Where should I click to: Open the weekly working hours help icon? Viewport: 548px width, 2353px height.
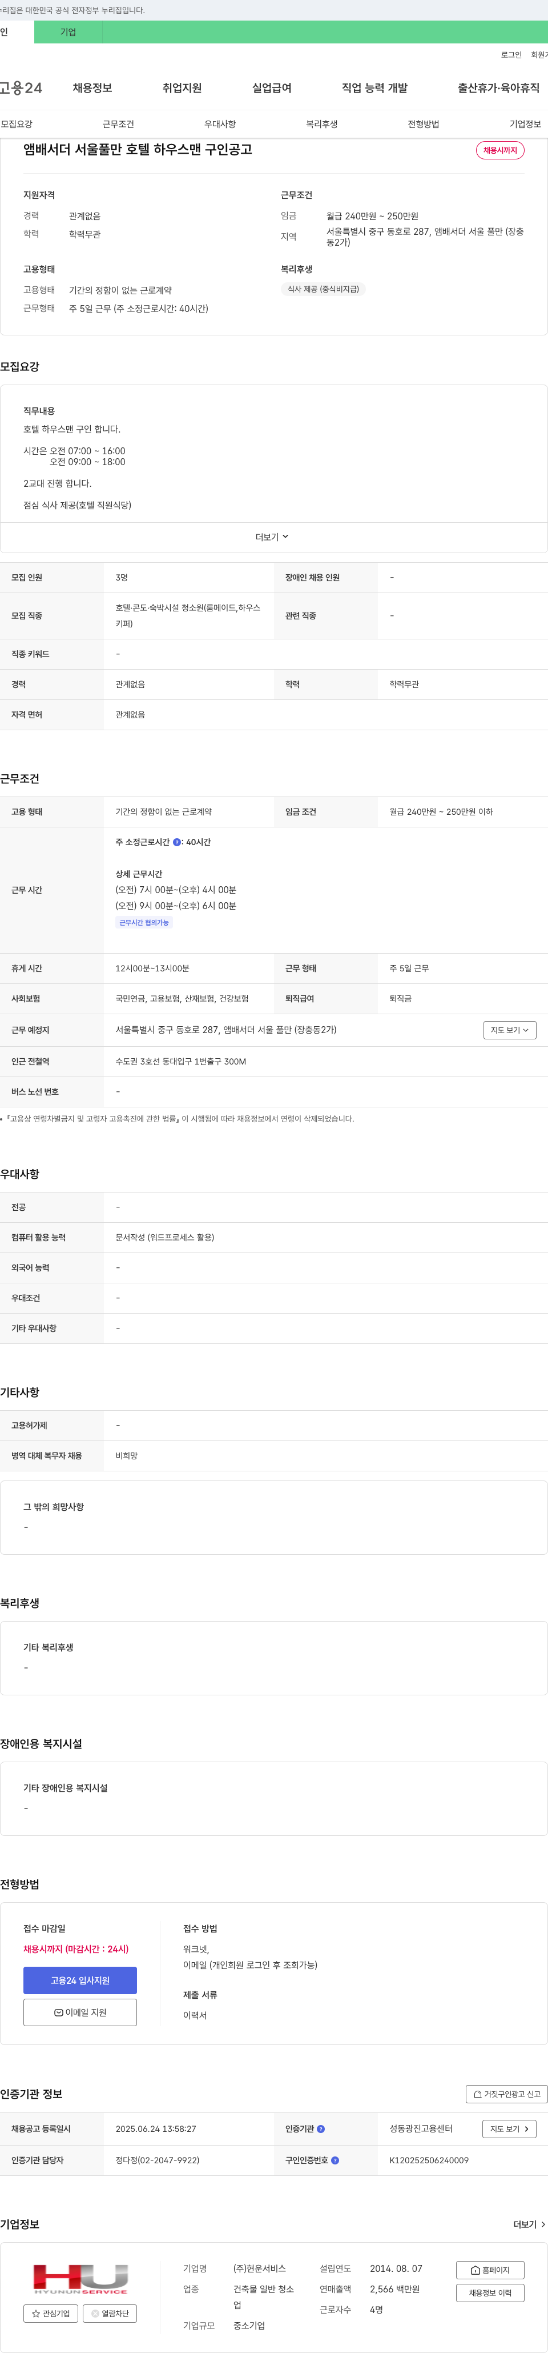(177, 842)
